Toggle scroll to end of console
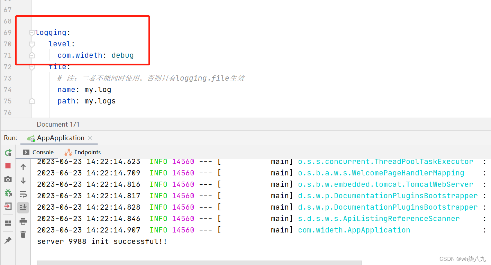The height and width of the screenshot is (265, 491). click(x=23, y=207)
